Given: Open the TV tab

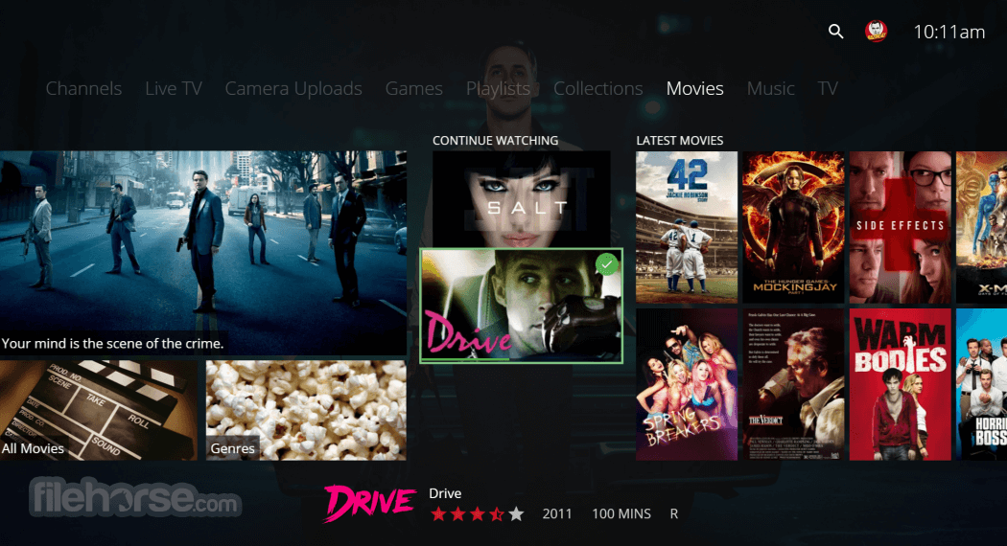Looking at the screenshot, I should point(827,88).
